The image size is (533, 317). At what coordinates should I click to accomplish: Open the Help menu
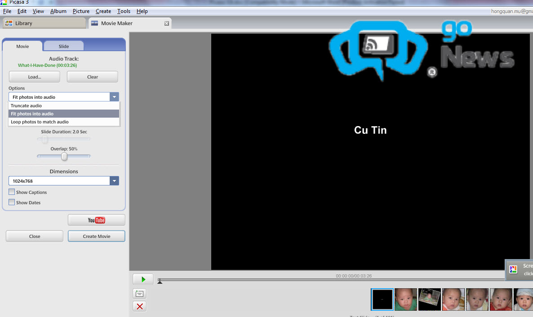pyautogui.click(x=142, y=11)
